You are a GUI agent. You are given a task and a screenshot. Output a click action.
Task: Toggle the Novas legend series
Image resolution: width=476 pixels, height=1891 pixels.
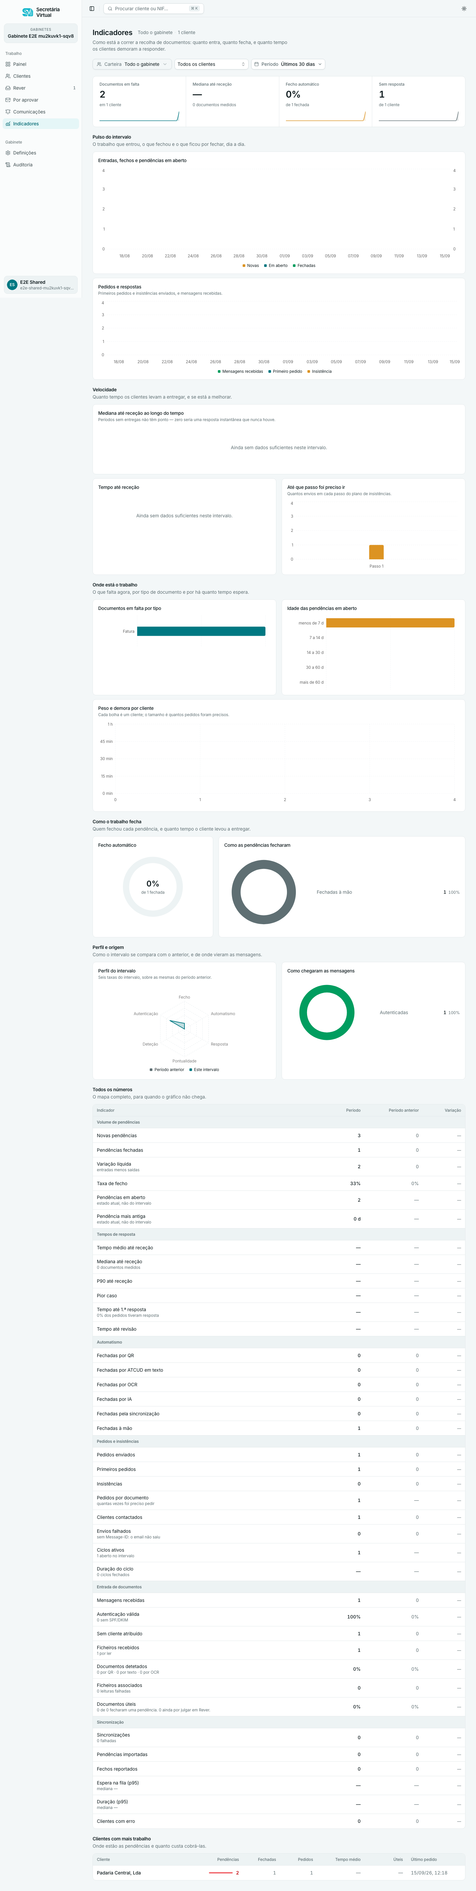(x=251, y=266)
